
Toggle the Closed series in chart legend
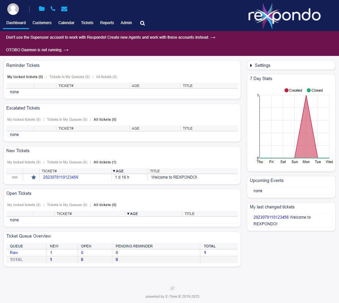pyautogui.click(x=314, y=90)
